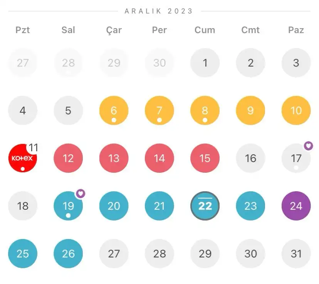Open day 31 at month end

[x=296, y=254]
